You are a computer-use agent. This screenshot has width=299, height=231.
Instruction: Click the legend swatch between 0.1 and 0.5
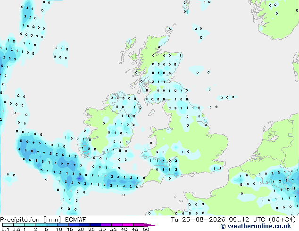8,225
